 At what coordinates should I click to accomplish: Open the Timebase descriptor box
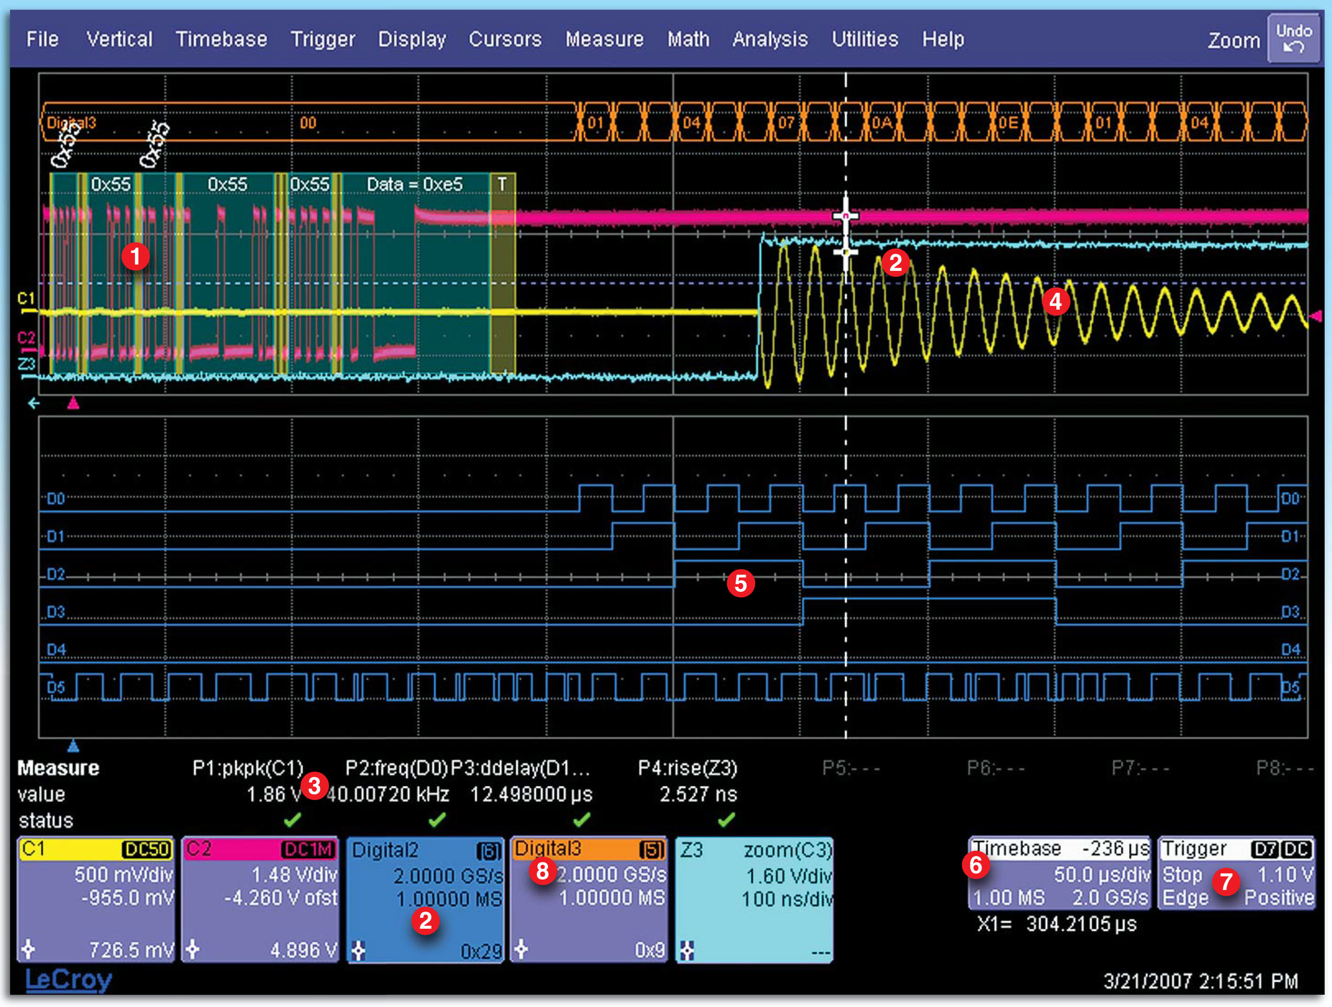pos(1059,873)
